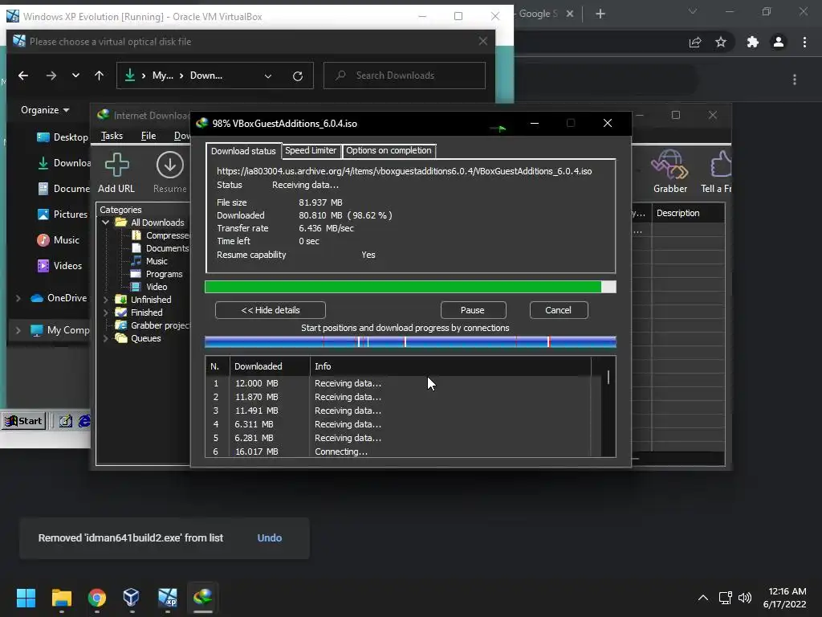Image resolution: width=822 pixels, height=617 pixels.
Task: Go back in the file chooser dialog
Action: pos(23,76)
